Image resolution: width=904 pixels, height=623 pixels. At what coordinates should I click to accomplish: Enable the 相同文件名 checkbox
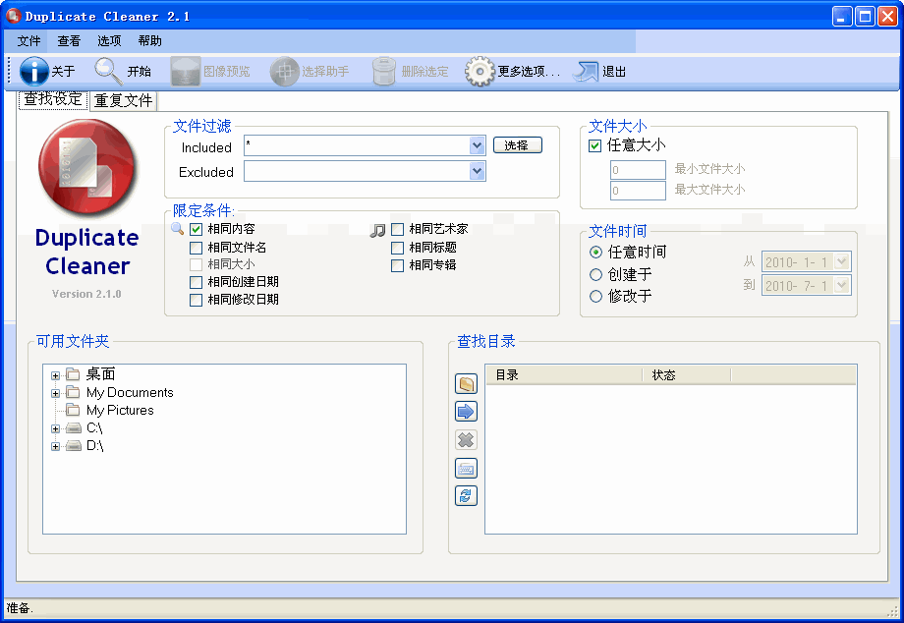tap(197, 248)
